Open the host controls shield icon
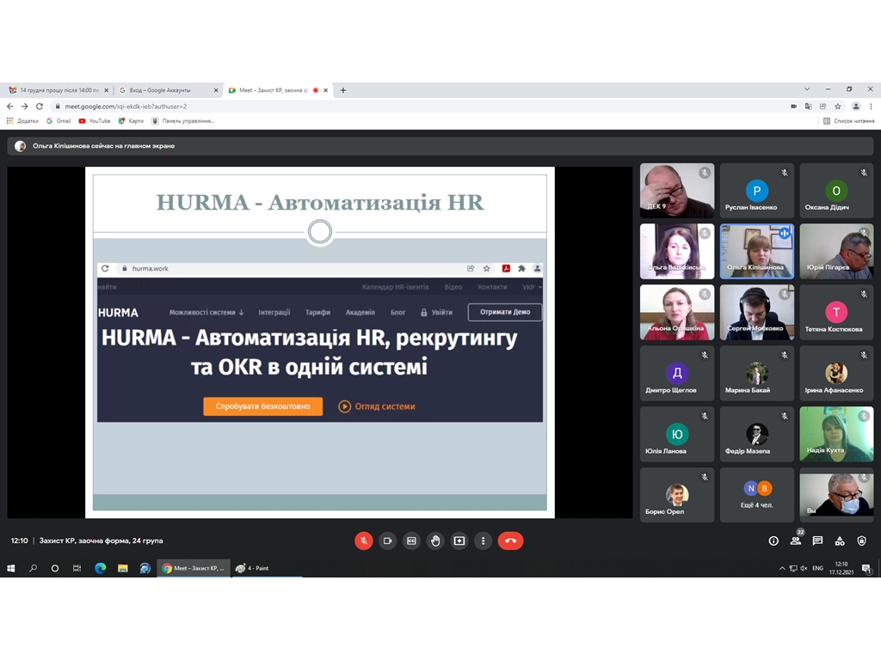 point(861,541)
